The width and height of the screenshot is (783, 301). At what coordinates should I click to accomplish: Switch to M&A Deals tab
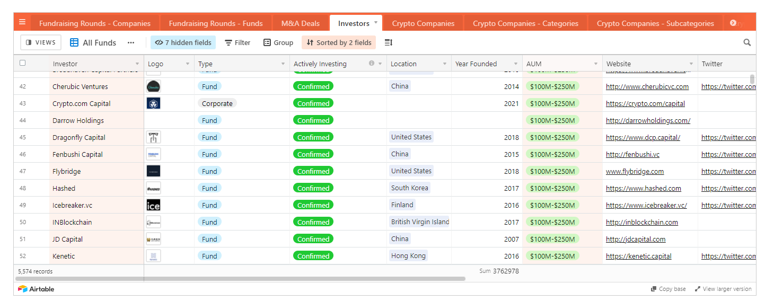point(301,23)
